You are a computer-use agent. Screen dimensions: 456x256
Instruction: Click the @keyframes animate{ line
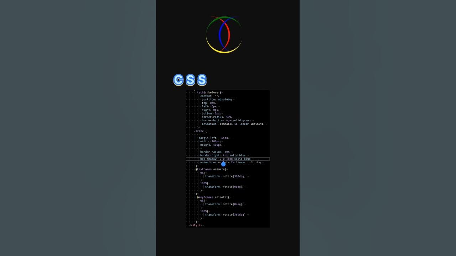pos(211,169)
